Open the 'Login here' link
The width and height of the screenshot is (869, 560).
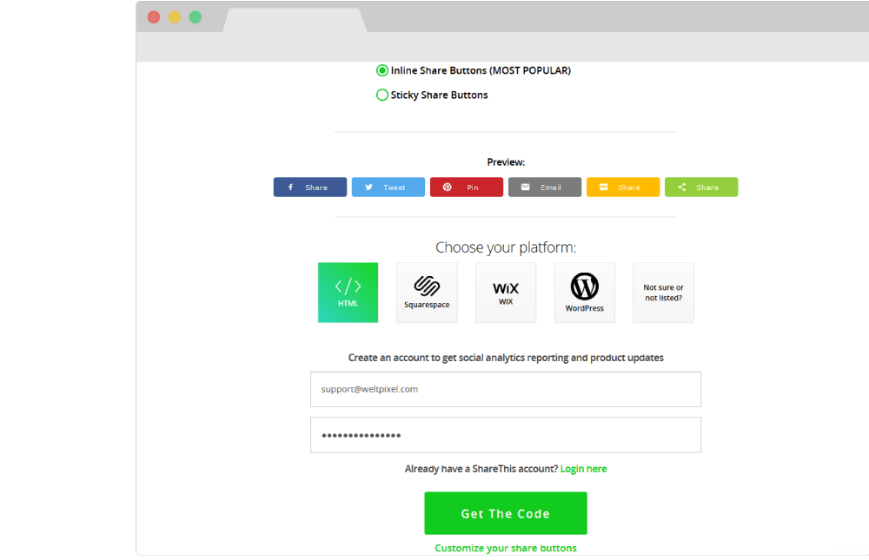coord(583,469)
